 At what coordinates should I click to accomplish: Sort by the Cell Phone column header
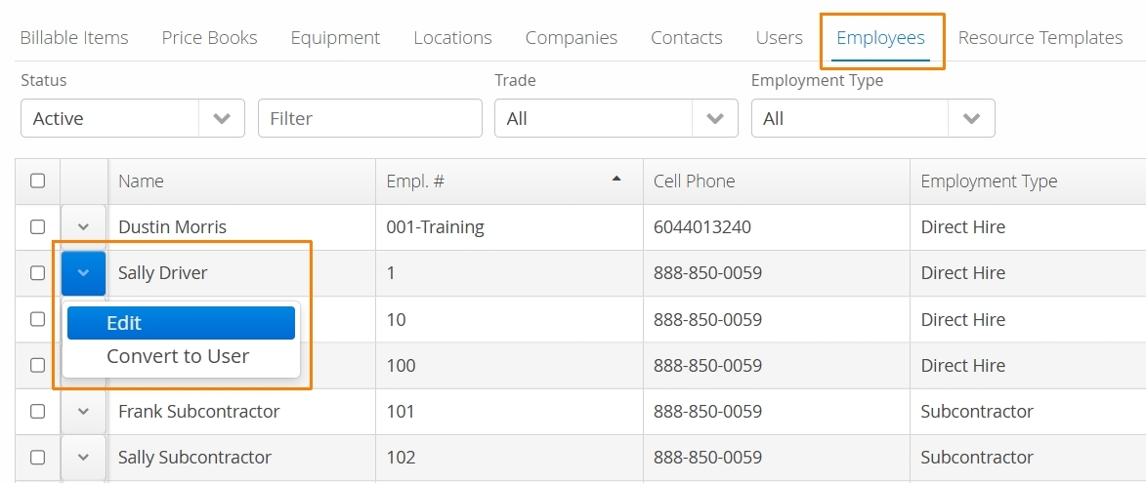pyautogui.click(x=776, y=181)
